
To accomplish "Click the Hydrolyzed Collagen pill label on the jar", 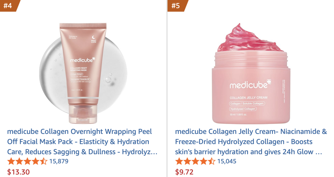I will point(243,109).
